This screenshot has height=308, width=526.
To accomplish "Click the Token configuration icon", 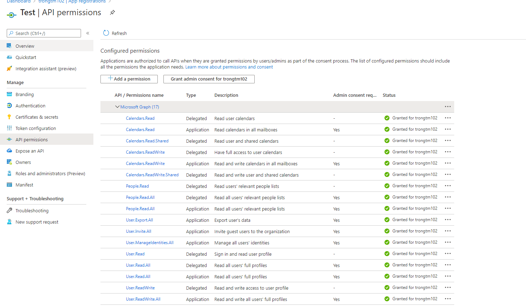I will (x=9, y=128).
